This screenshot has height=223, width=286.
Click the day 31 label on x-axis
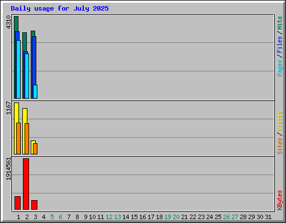tap(268, 217)
